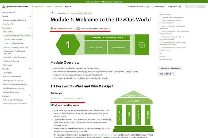The image size is (208, 138).
Task: Open Interview Best Practices in sidebar
Action: pos(13,100)
